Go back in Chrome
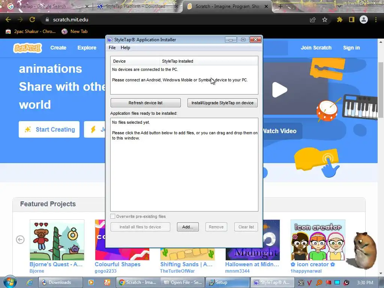384x288 pixels. pyautogui.click(x=8, y=19)
